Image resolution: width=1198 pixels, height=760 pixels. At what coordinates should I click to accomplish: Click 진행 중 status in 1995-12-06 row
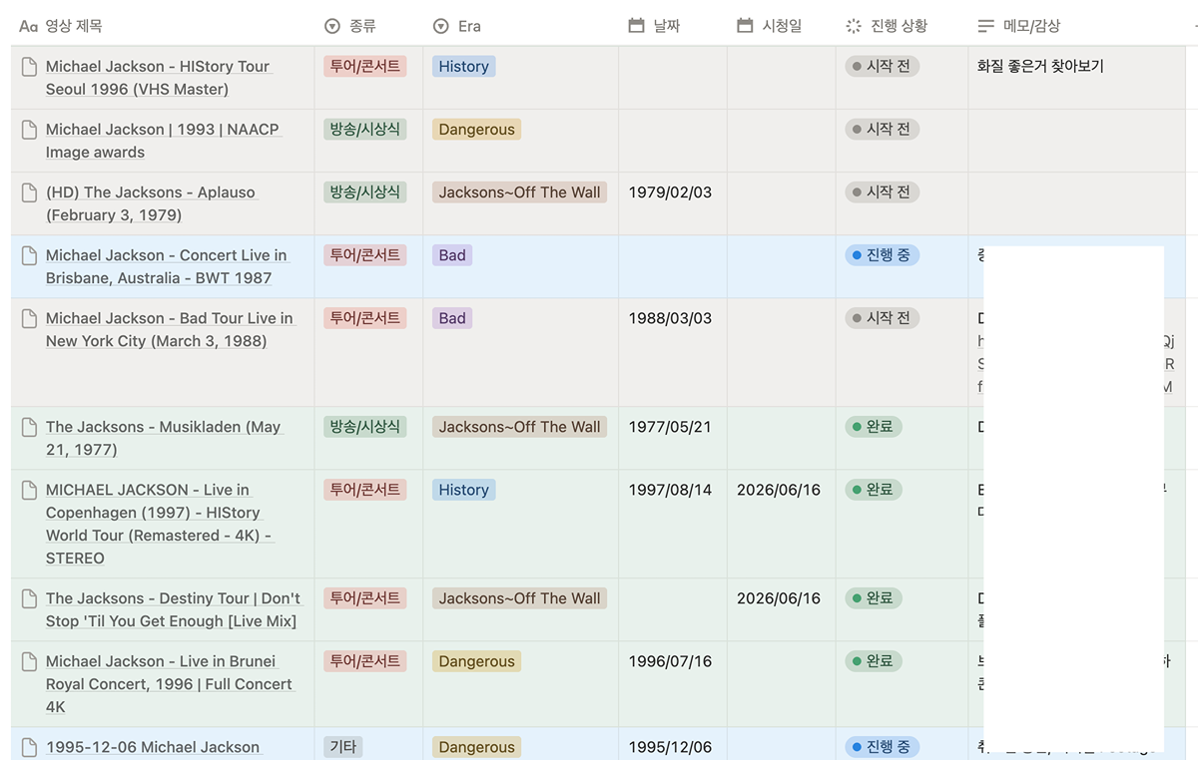(883, 746)
